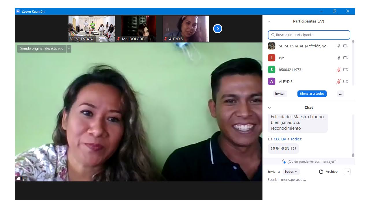This screenshot has height=208, width=370.
Task: Click the Lyz name label on video
Action: pos(24,179)
